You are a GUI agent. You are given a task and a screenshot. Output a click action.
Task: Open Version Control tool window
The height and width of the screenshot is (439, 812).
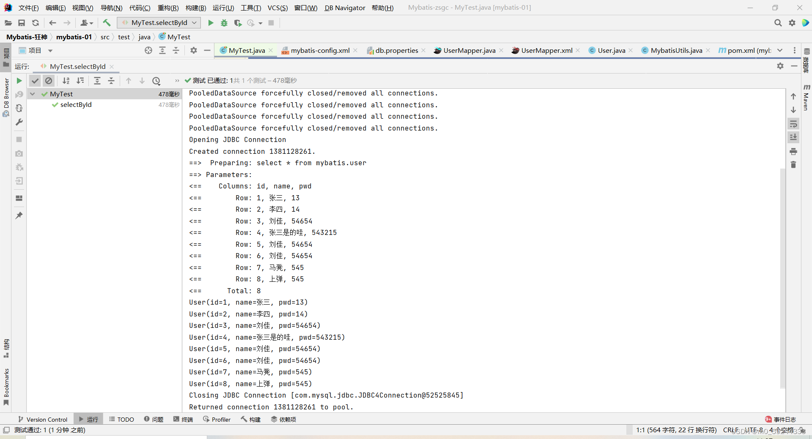43,419
